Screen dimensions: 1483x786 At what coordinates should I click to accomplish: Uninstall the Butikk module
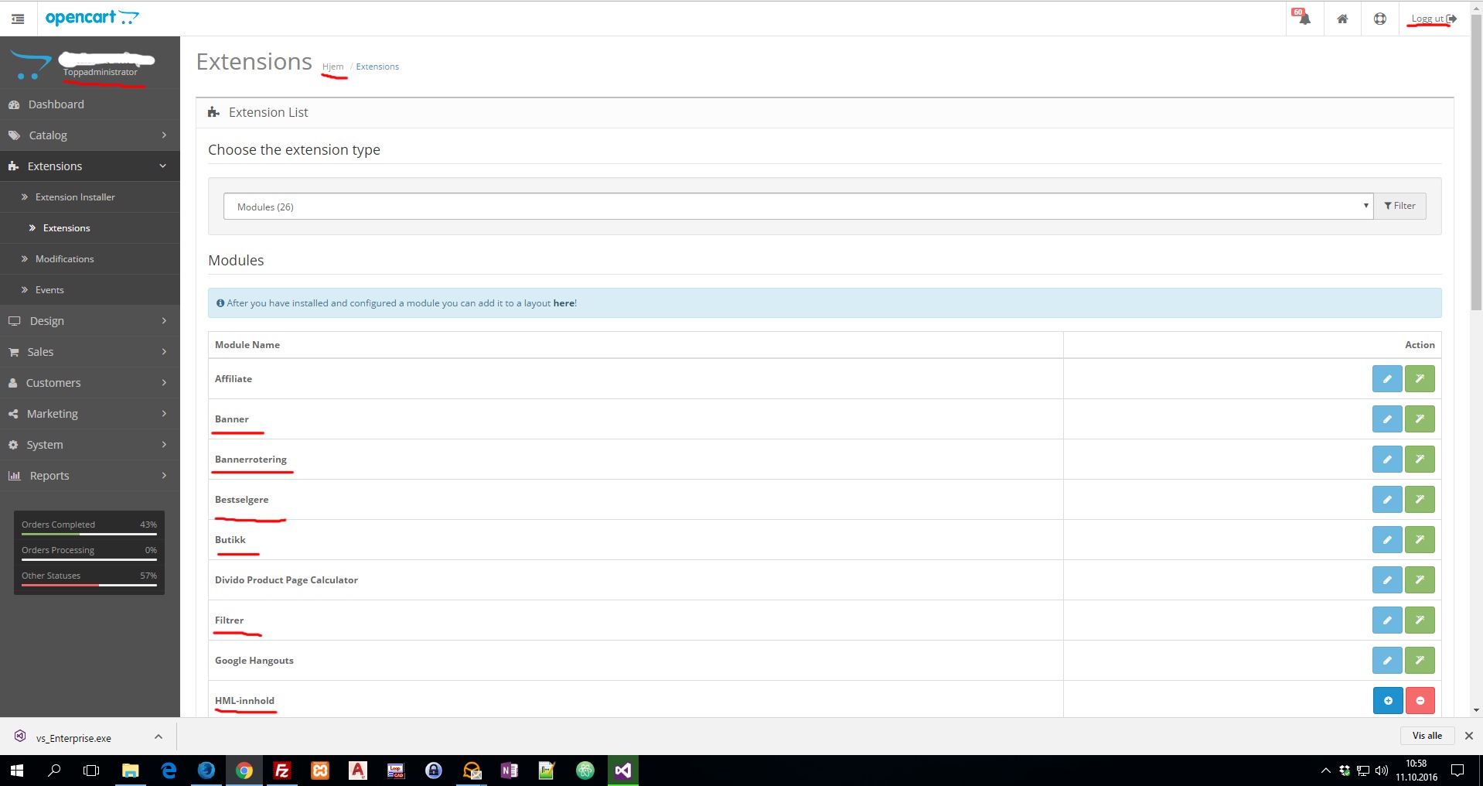1420,540
